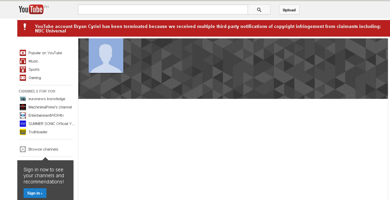Image resolution: width=390 pixels, height=200 pixels.
Task: Click the SUMMER SONIC channel icon
Action: tap(23, 124)
